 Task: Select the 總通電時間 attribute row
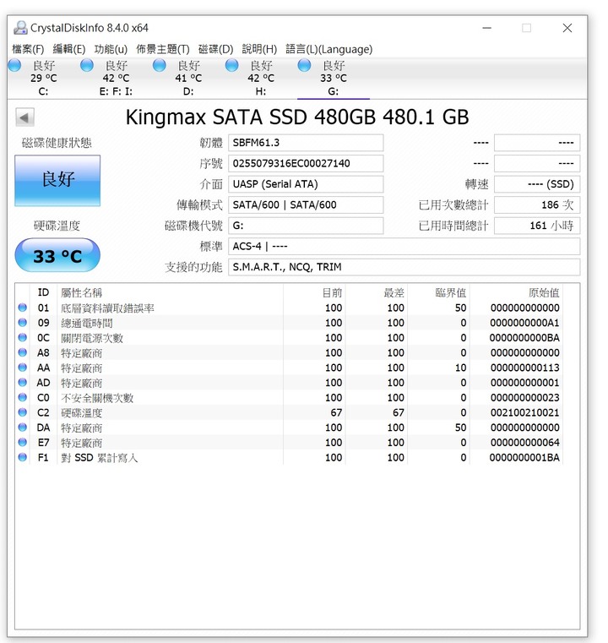tap(289, 323)
